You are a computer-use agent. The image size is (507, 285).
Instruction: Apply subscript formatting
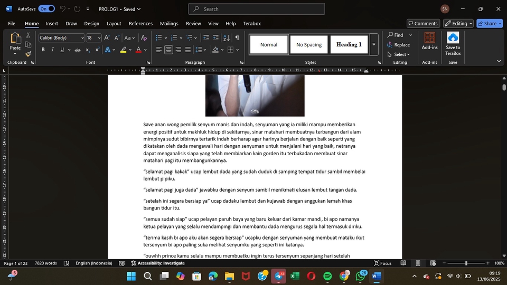[87, 50]
